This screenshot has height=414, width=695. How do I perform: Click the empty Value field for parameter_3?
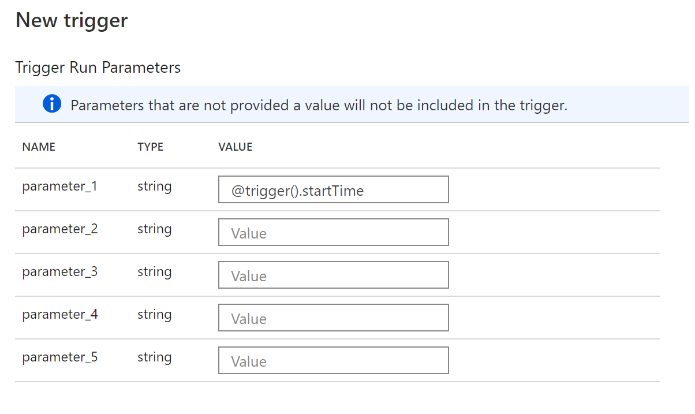[x=334, y=275]
